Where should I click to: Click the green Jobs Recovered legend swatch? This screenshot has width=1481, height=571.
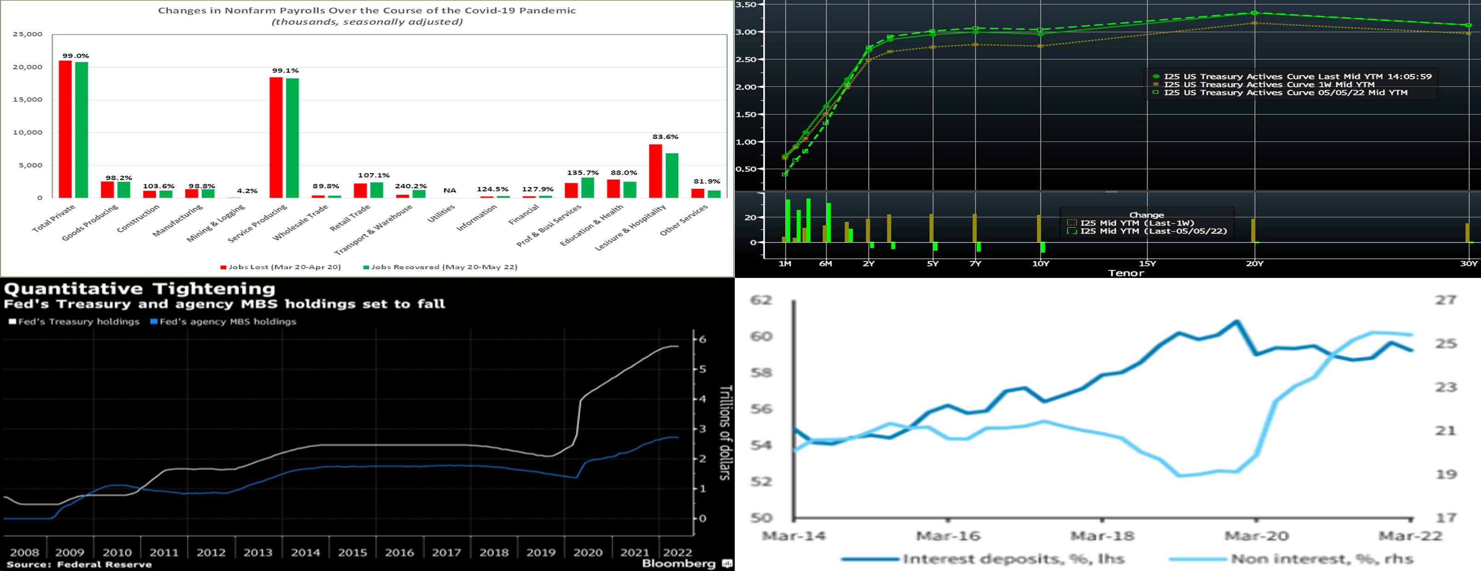(x=366, y=267)
